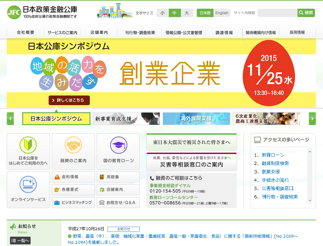Open the graduation cap 国の教育ローン tile
This screenshot has height=246, width=323.
point(118,151)
